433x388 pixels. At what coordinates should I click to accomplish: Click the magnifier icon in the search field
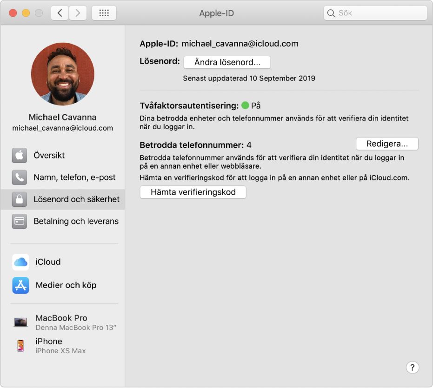[331, 13]
